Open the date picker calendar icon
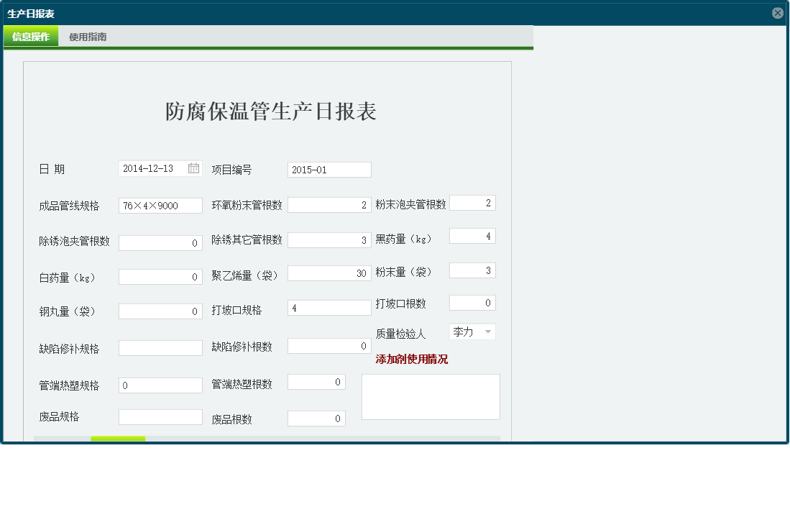This screenshot has width=790, height=530. [194, 168]
